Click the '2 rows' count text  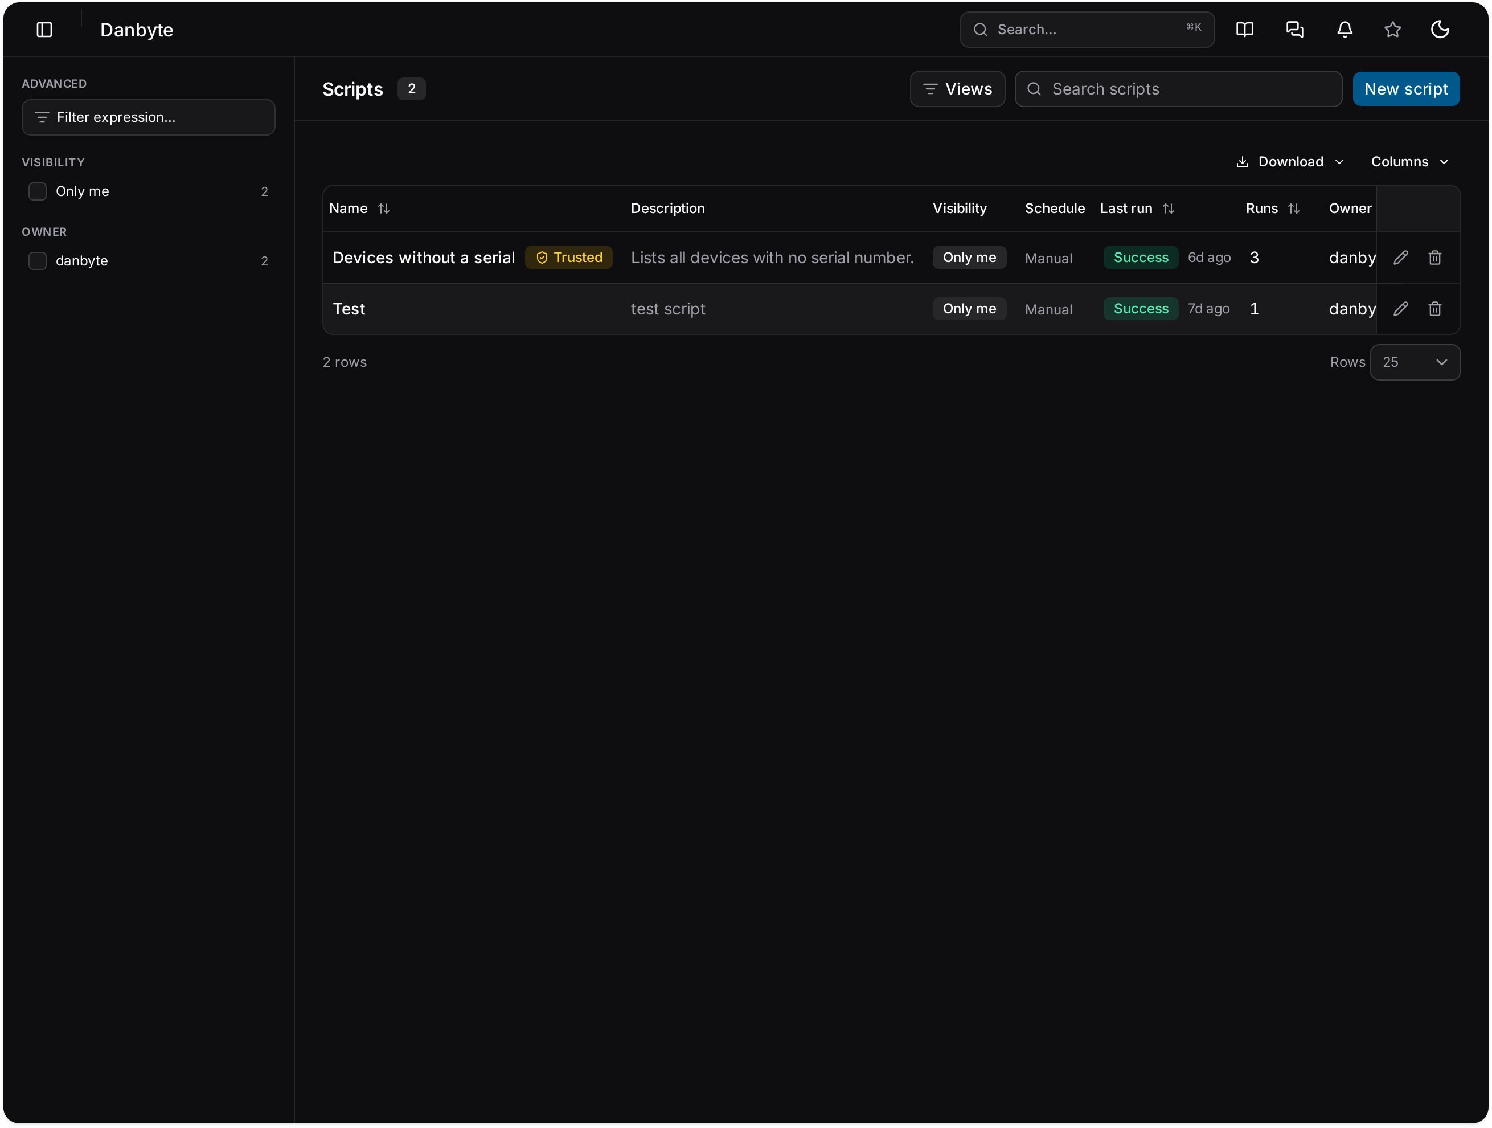coord(345,362)
